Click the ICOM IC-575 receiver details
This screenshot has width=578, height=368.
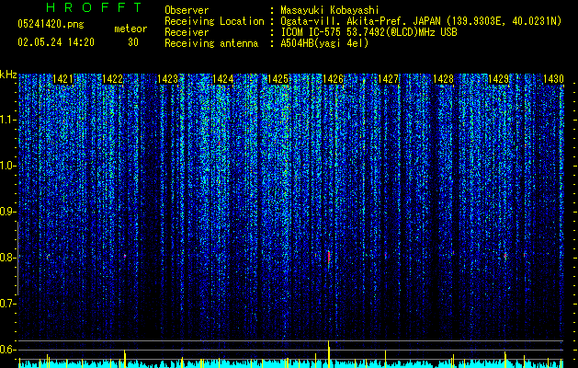368,32
